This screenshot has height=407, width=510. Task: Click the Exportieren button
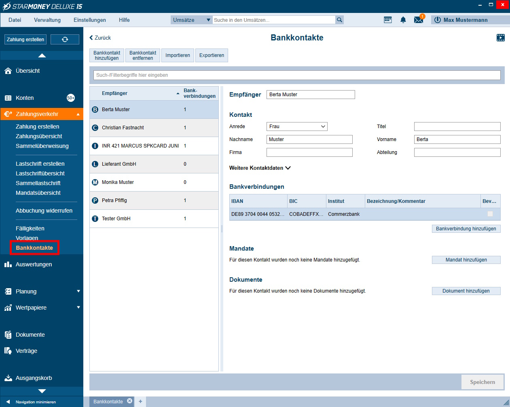pyautogui.click(x=212, y=55)
